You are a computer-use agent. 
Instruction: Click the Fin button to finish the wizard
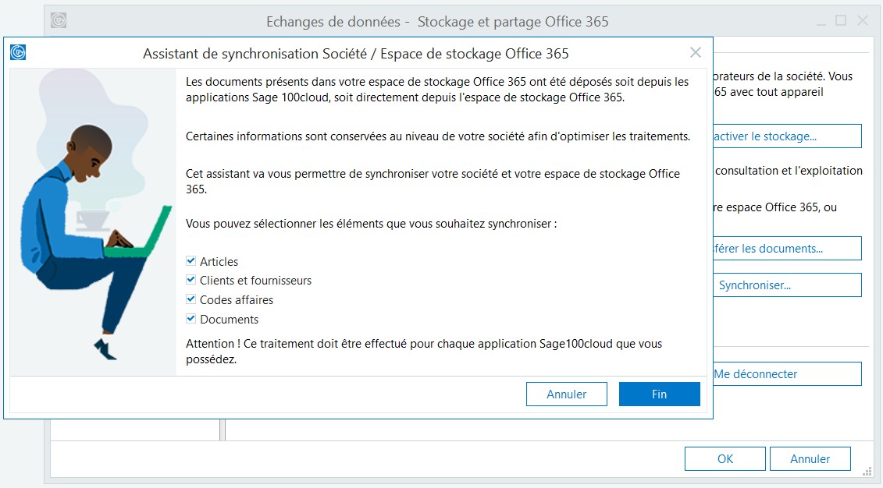(659, 394)
